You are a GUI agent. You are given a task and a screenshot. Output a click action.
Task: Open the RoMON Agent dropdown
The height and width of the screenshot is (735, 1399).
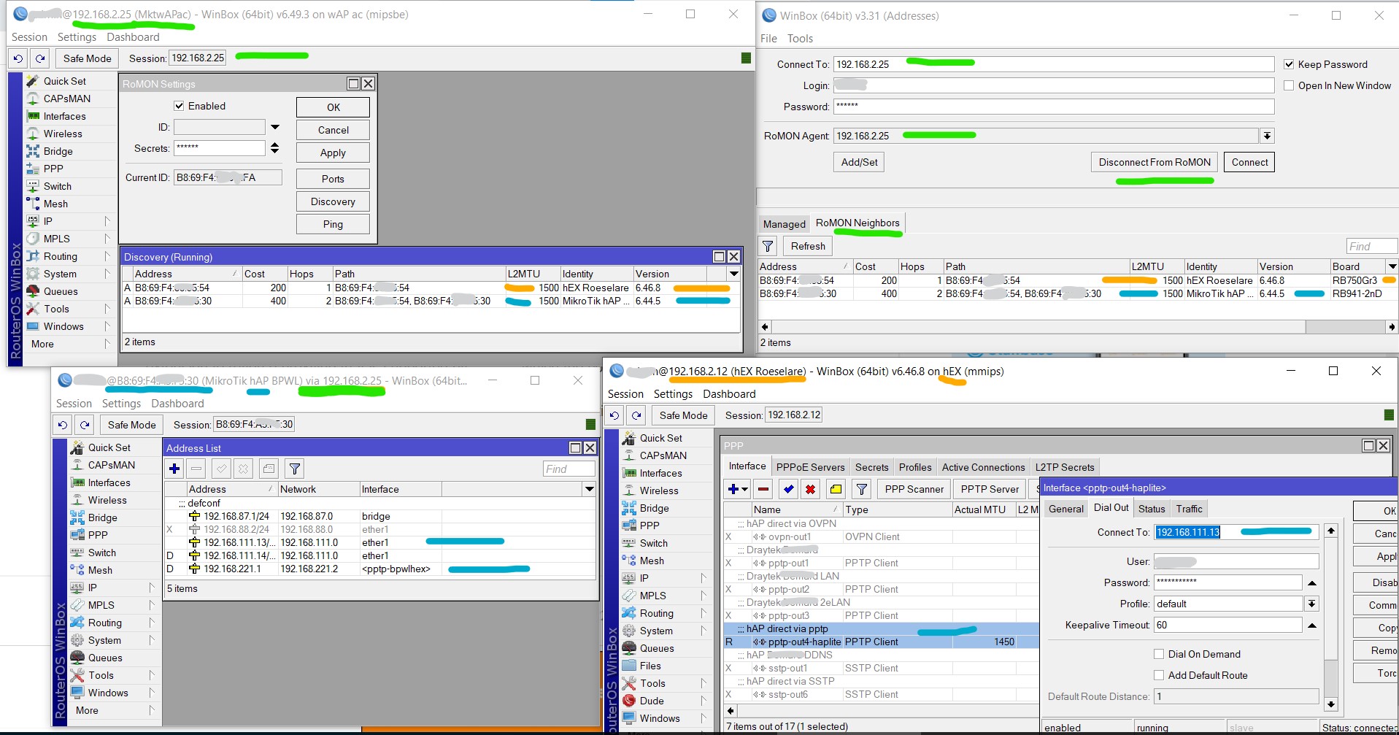click(x=1267, y=136)
